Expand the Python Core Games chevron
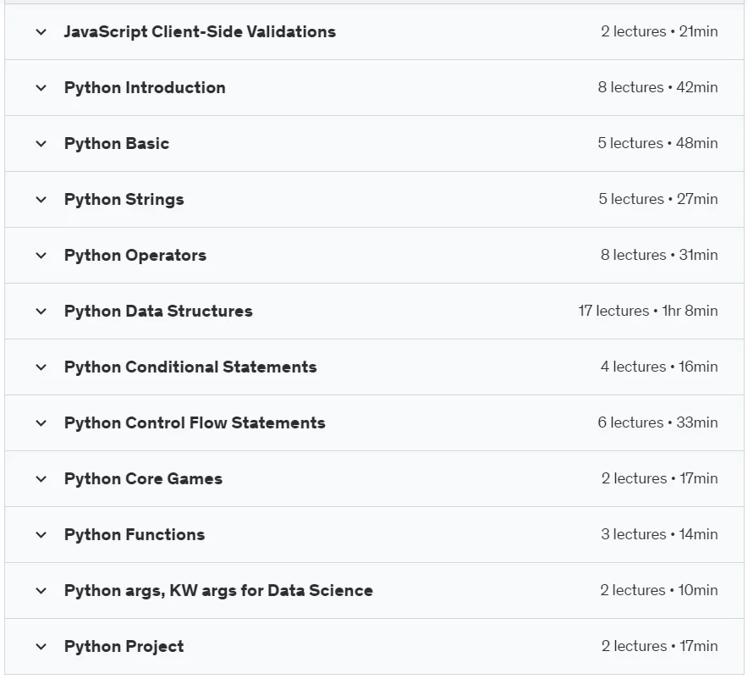Viewport: 748px width, 679px height. point(41,478)
